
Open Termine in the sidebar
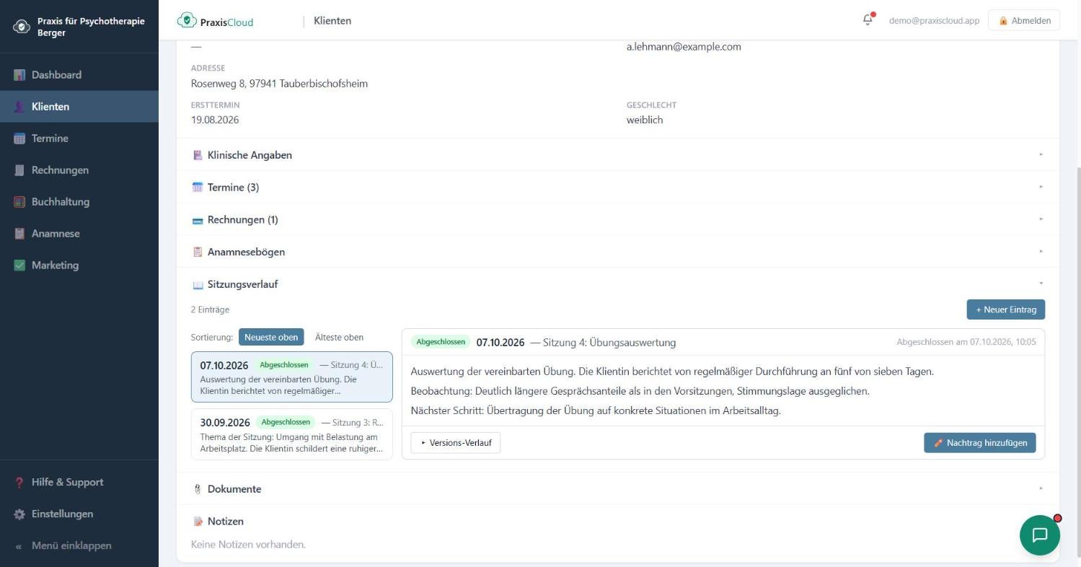pos(79,139)
